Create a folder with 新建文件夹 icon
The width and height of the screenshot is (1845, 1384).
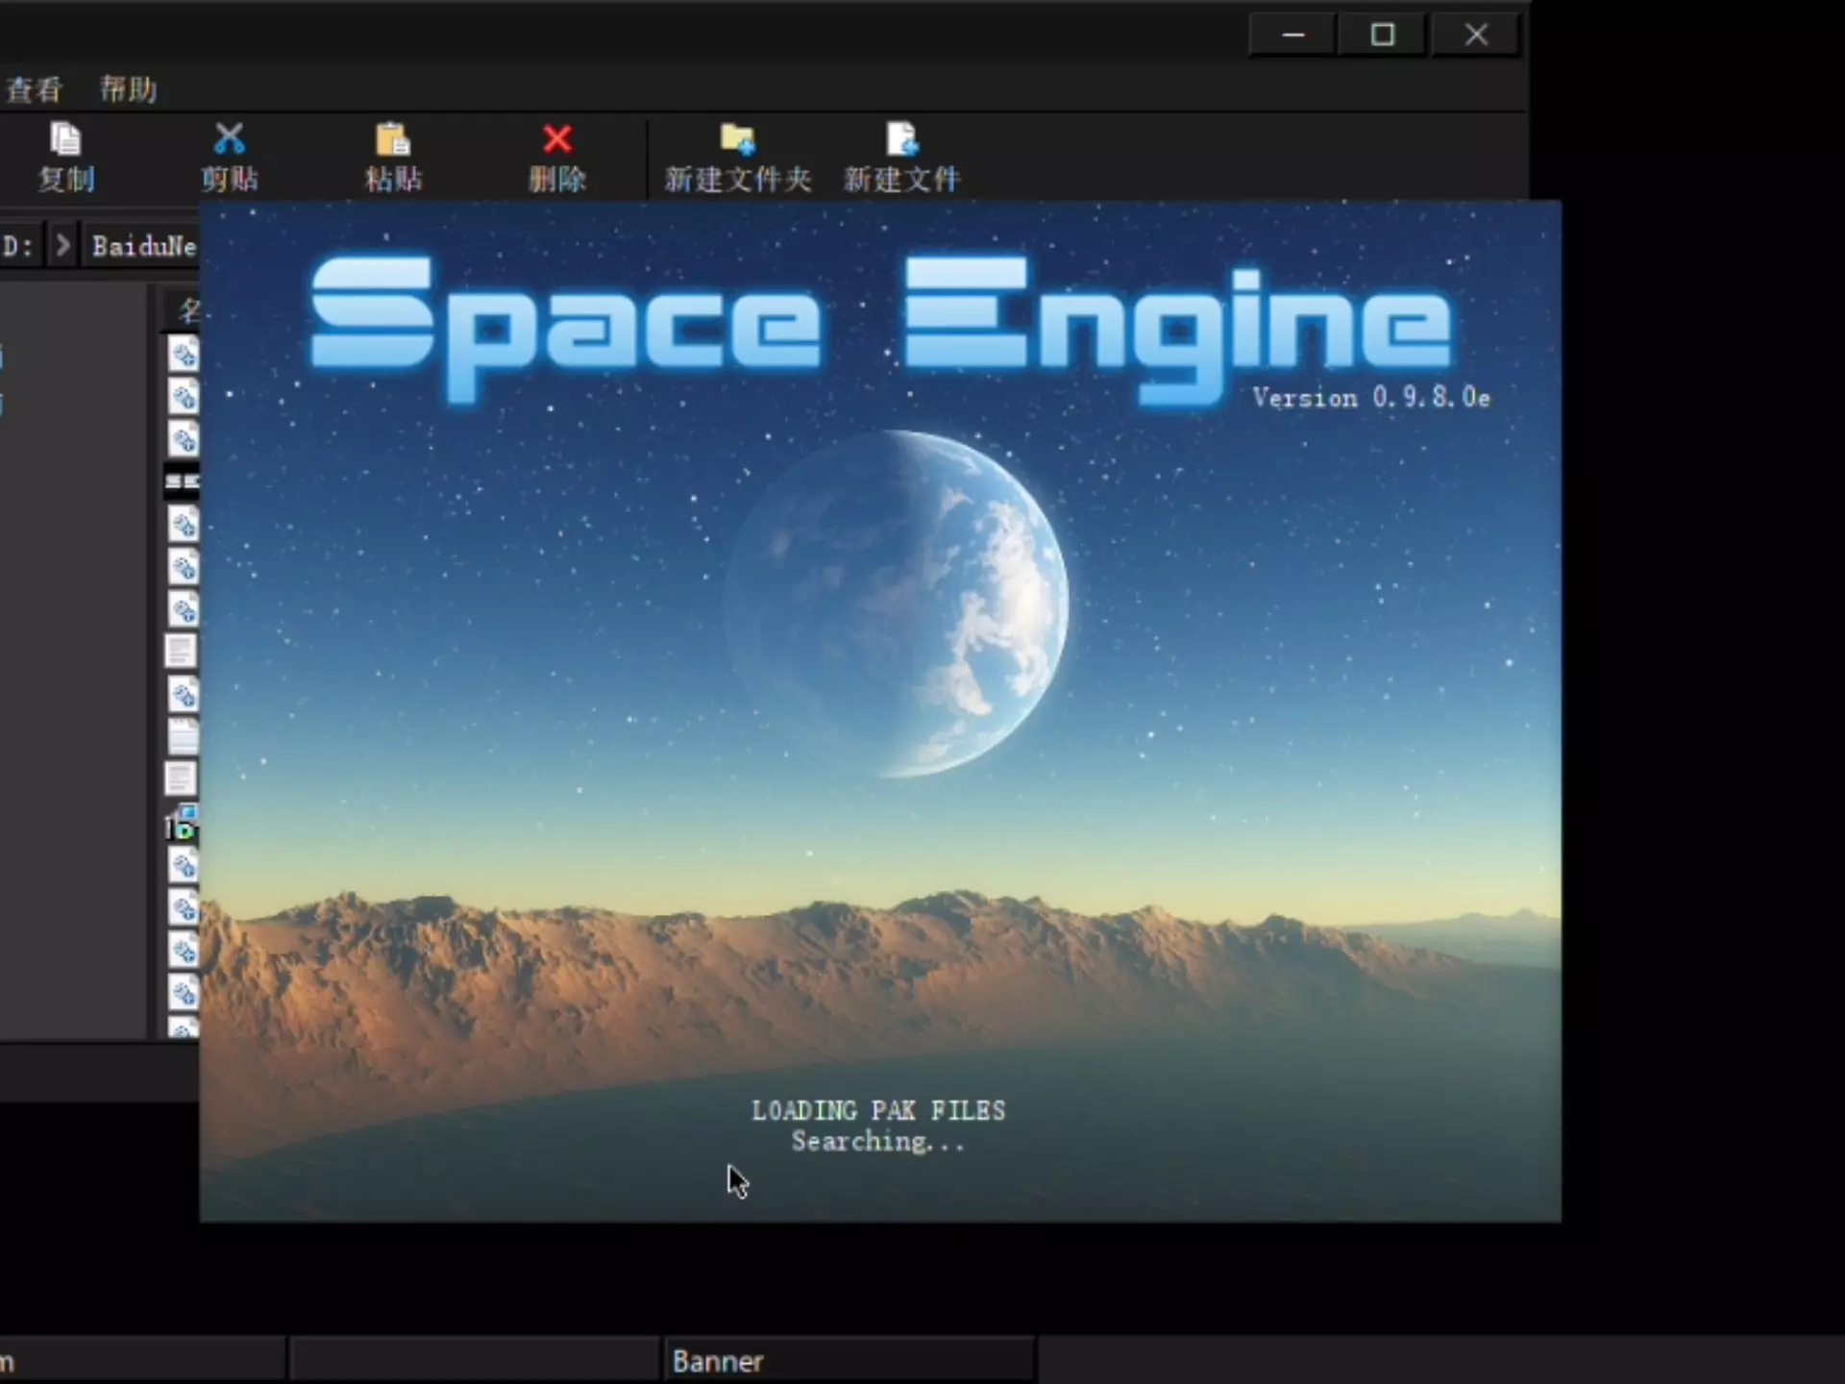[x=737, y=140]
